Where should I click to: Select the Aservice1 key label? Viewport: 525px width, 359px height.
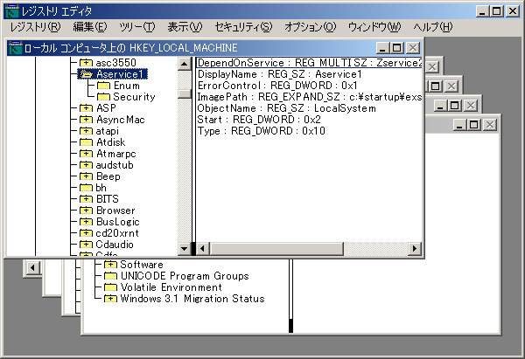tap(120, 74)
